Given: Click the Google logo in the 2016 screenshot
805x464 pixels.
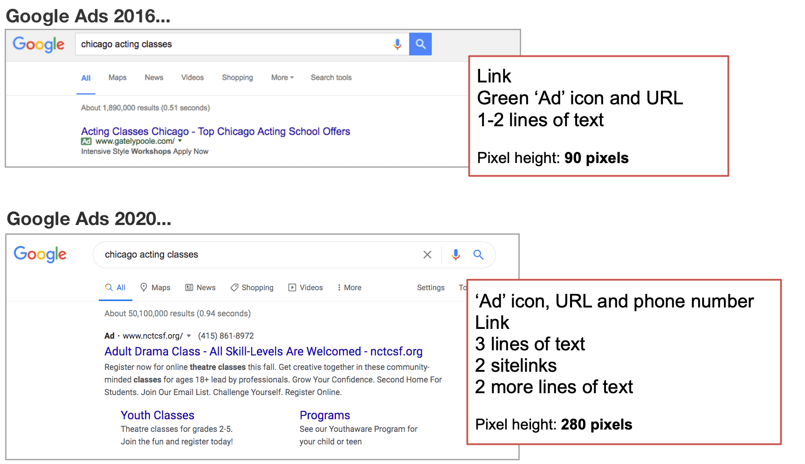Looking at the screenshot, I should [x=39, y=45].
